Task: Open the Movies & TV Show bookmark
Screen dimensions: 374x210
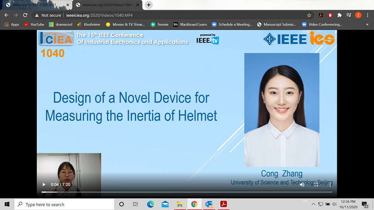Action: point(125,24)
